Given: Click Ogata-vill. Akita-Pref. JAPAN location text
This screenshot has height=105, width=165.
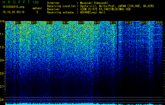Looking at the screenshot, I should 117,6.
